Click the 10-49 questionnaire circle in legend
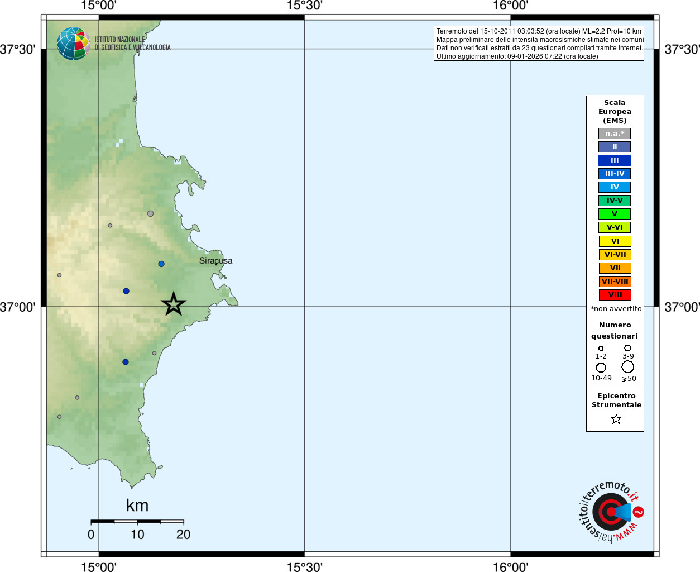The height and width of the screenshot is (572, 700). (601, 368)
